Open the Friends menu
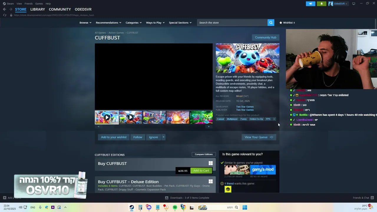 pos(29,4)
